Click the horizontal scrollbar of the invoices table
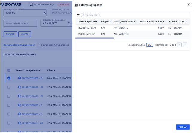Viewport: 194px width, 133px height. coord(95,38)
